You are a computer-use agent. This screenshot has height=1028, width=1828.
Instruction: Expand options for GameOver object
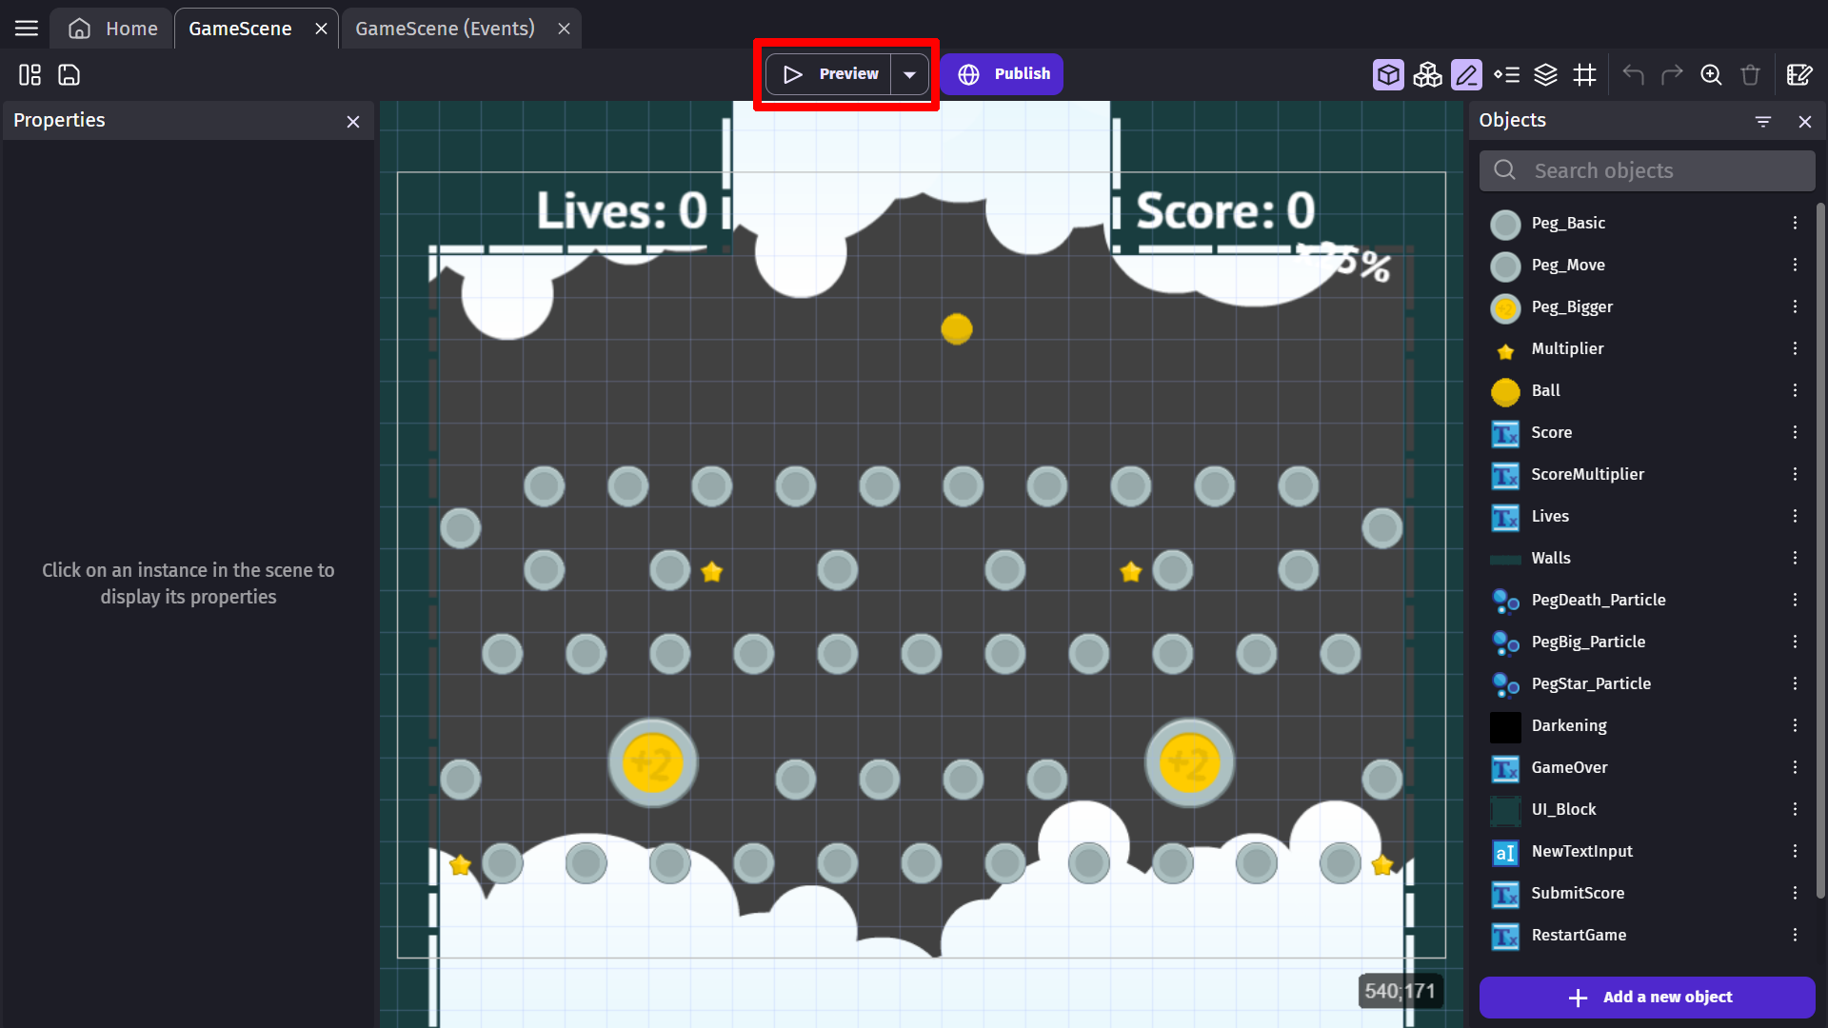(x=1794, y=767)
